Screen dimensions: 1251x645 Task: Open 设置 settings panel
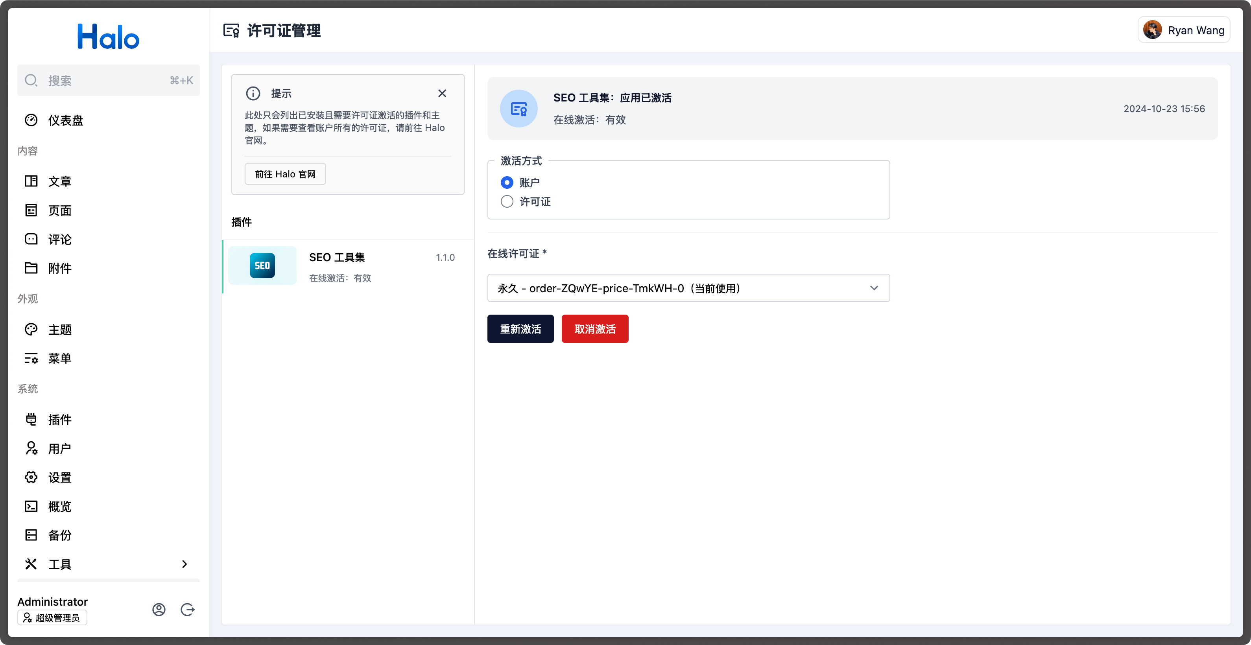(x=58, y=477)
